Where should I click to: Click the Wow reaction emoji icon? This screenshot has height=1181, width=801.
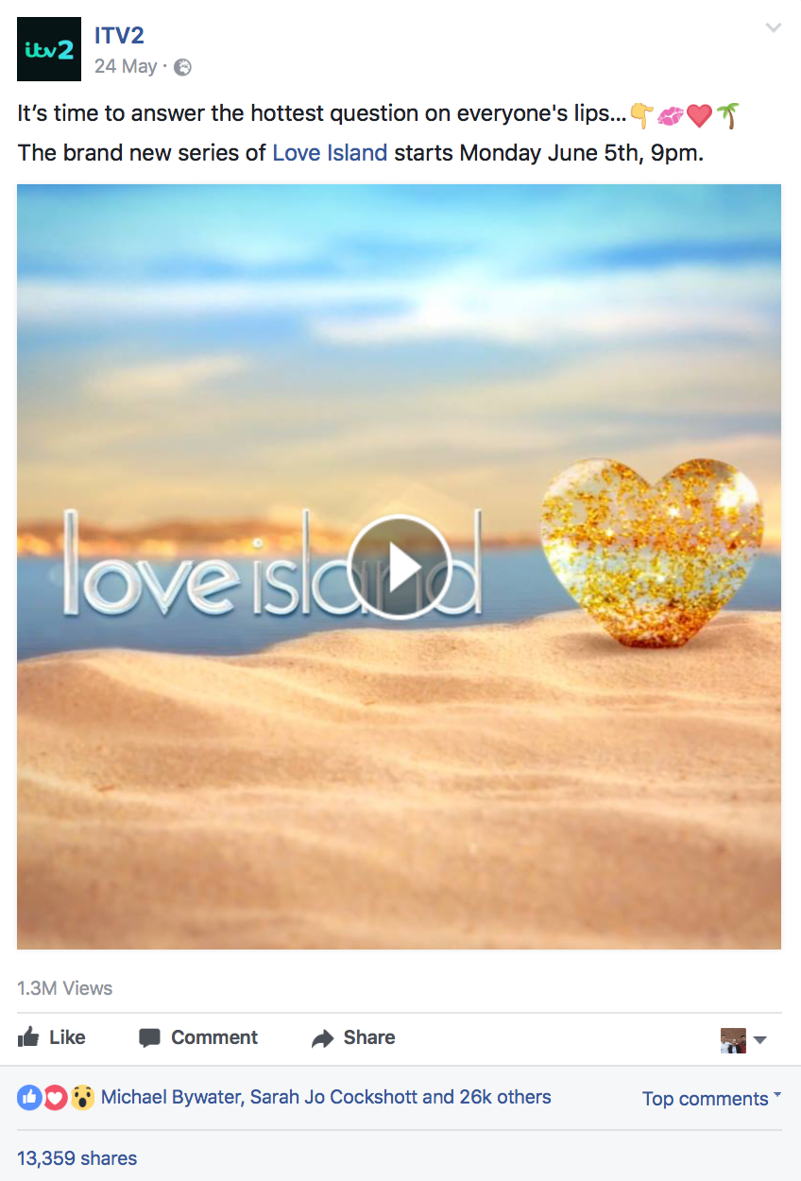click(82, 1098)
